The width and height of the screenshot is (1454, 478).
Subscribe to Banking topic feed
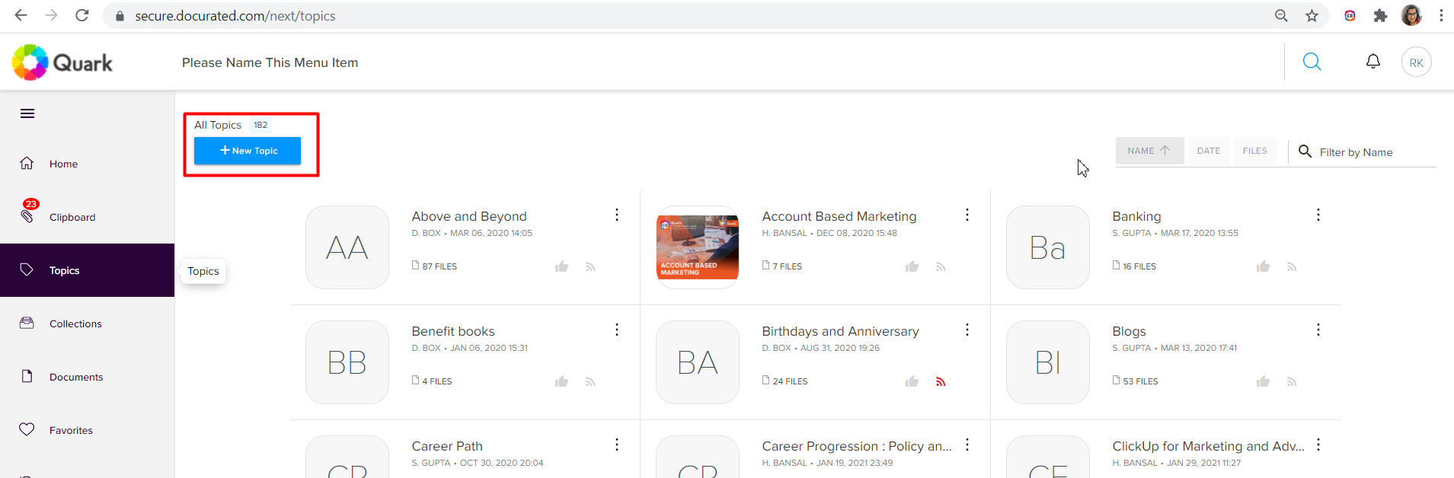[1292, 266]
